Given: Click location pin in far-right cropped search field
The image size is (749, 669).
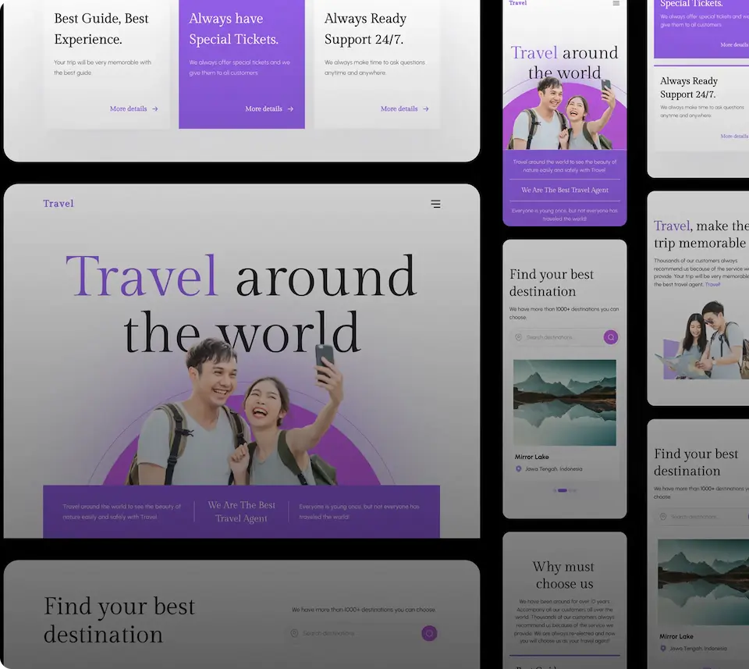Looking at the screenshot, I should pos(663,517).
